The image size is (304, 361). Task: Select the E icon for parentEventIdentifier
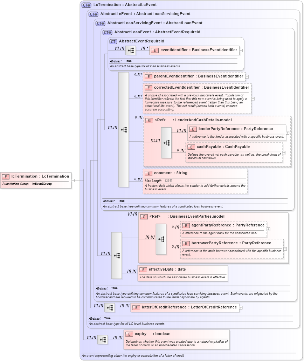pyautogui.click(x=149, y=76)
